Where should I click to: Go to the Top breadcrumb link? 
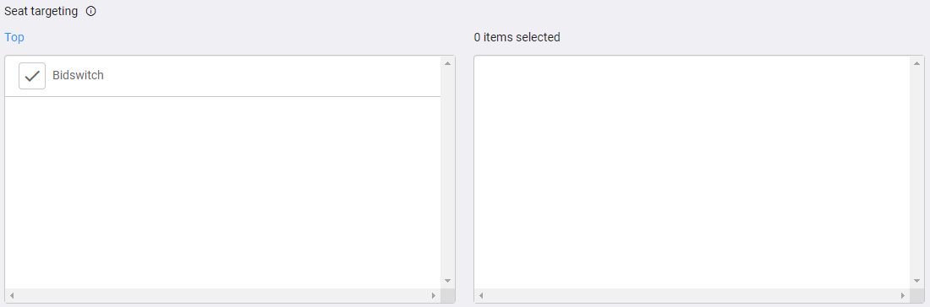[x=14, y=37]
